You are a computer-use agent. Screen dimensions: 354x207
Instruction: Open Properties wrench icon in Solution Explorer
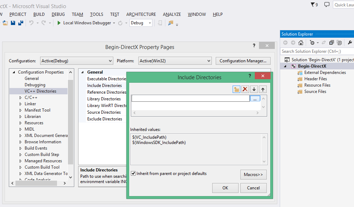tap(350, 43)
